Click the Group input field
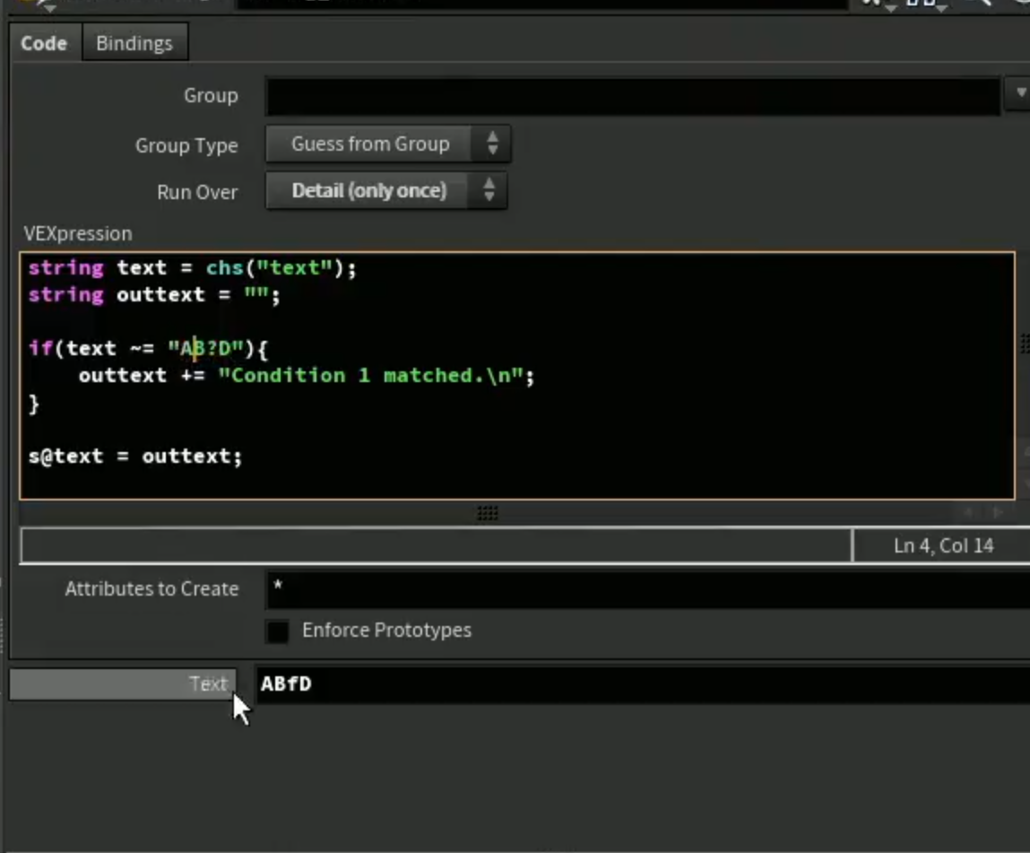1030x853 pixels. tap(633, 96)
